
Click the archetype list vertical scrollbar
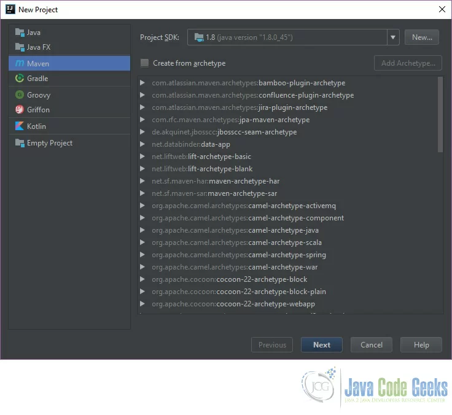click(440, 114)
